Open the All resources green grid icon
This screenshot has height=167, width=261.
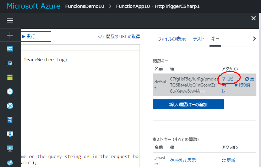[10, 77]
